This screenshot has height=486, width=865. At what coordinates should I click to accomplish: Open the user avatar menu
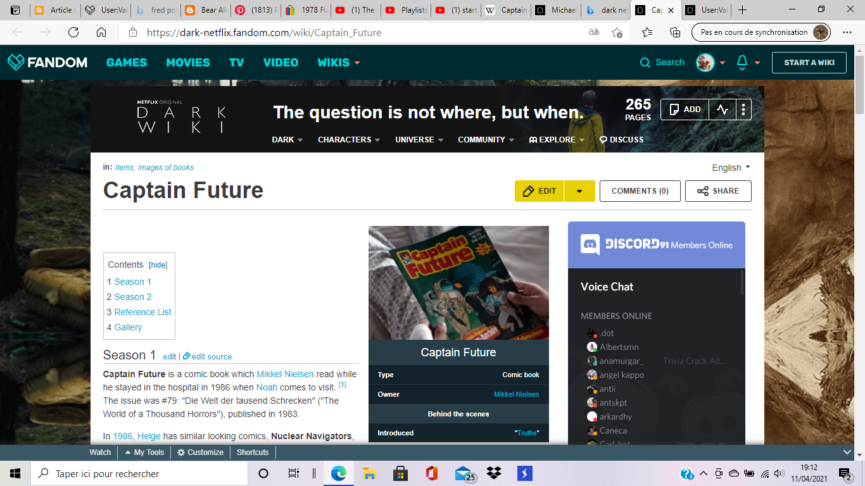pos(705,62)
